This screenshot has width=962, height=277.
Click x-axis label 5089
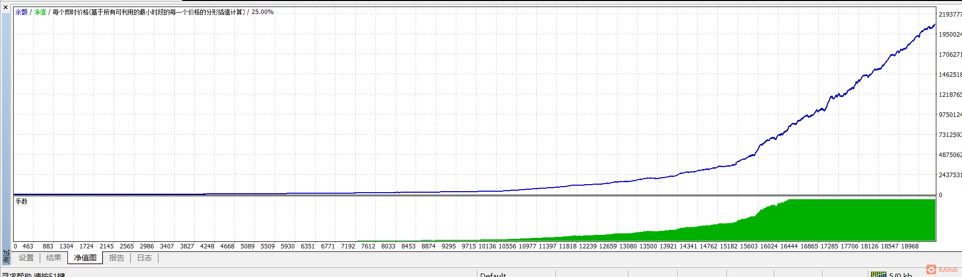point(248,246)
